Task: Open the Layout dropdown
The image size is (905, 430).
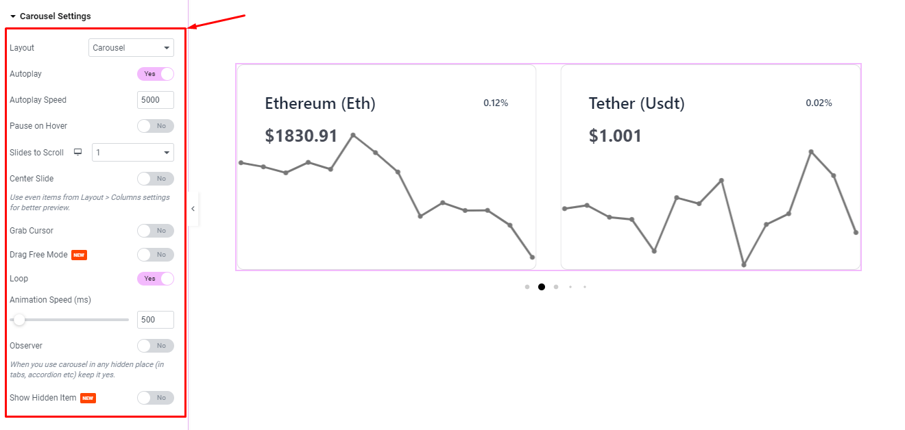Action: (131, 48)
